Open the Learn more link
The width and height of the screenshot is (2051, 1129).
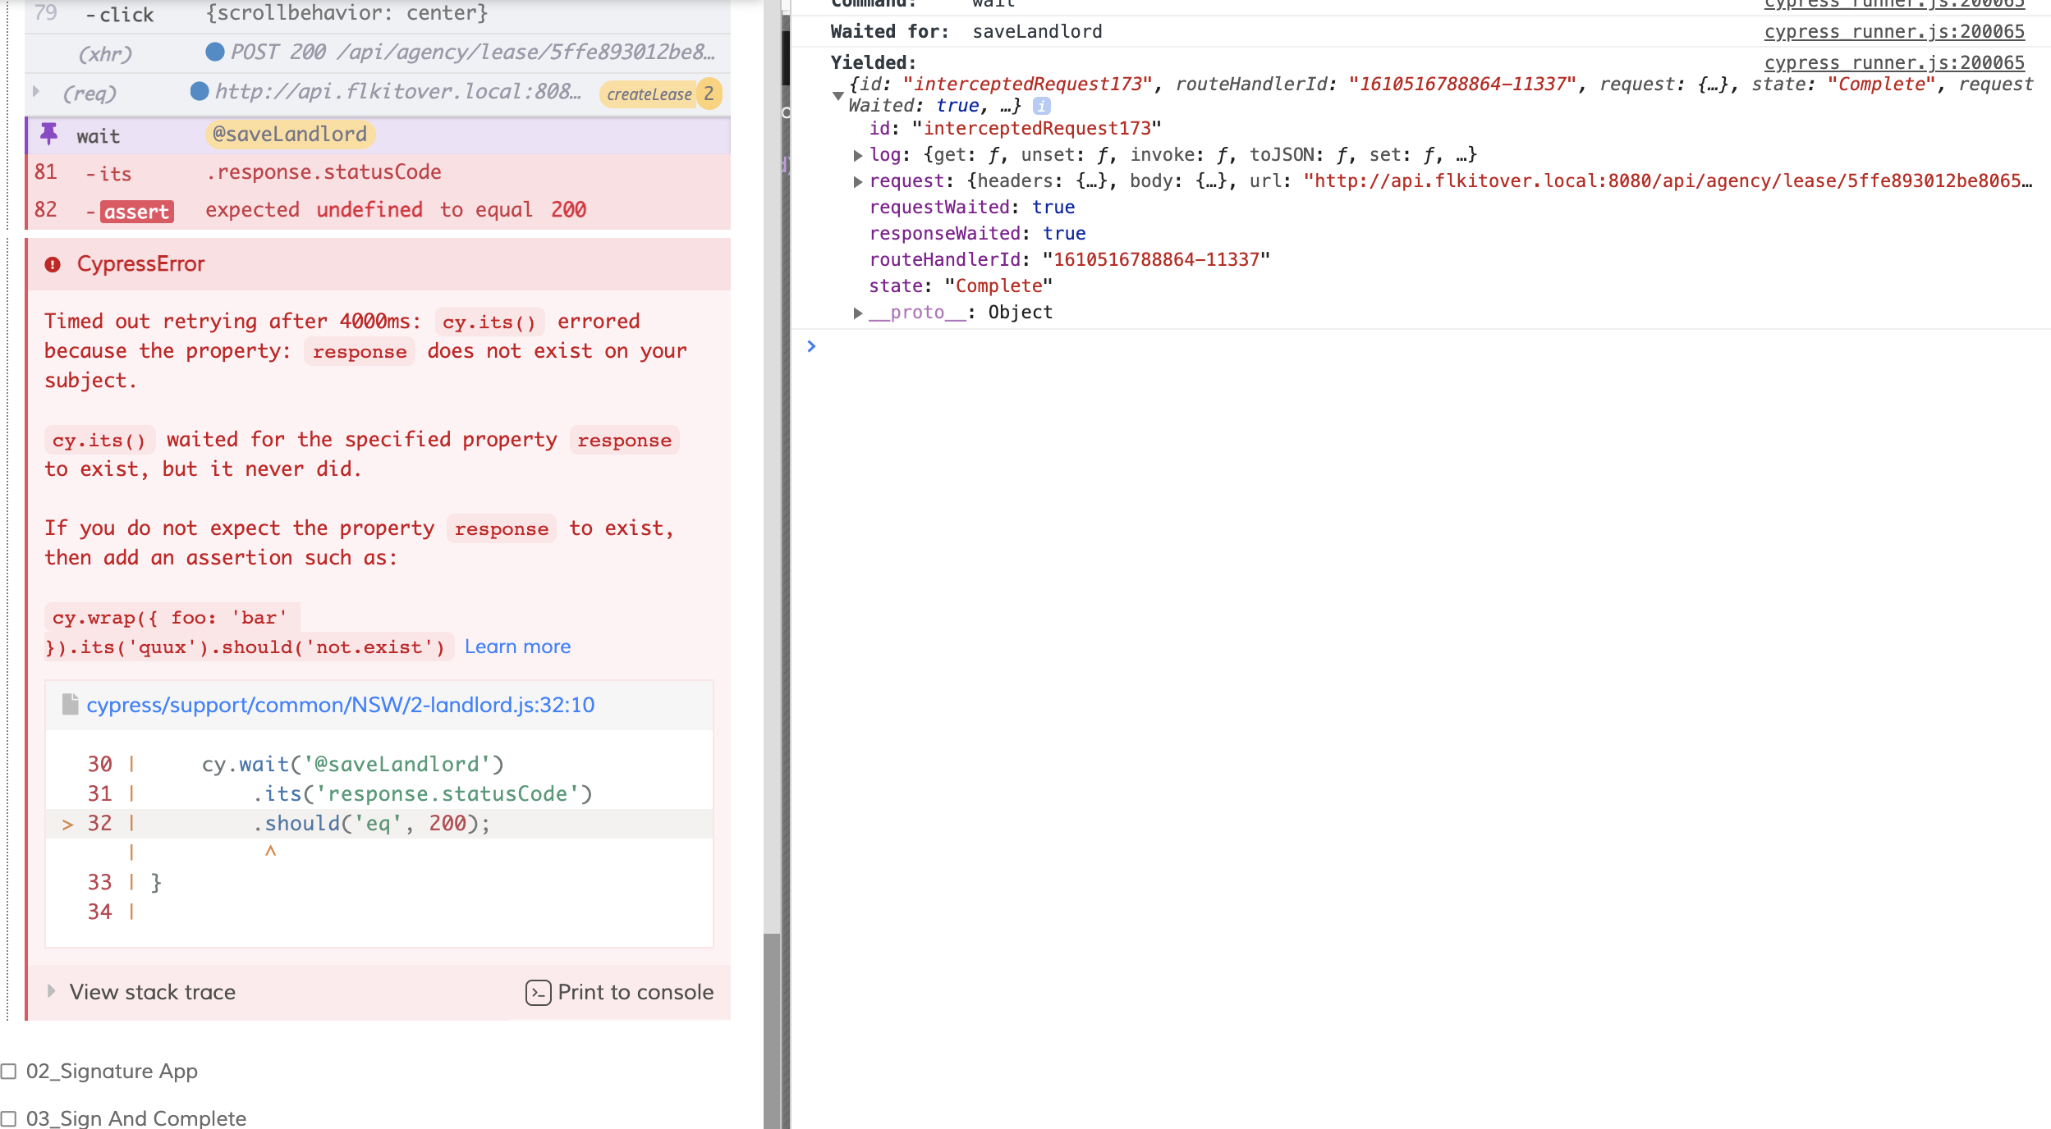518,647
